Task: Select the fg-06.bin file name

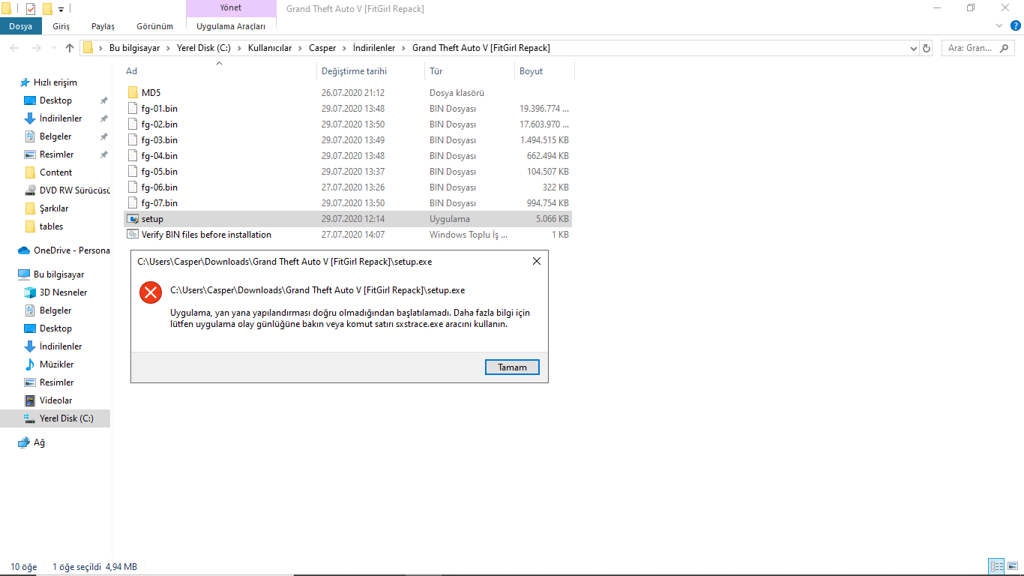Action: coord(160,187)
